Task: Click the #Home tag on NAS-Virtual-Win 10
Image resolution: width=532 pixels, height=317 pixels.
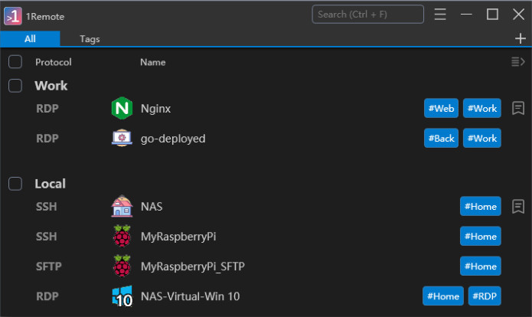Action: tap(443, 296)
